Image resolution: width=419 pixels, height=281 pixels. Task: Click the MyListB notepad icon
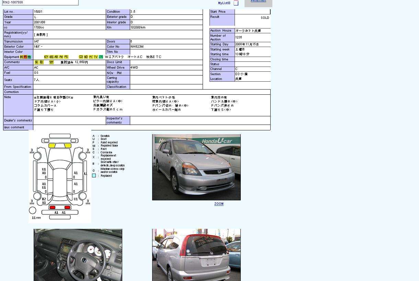click(236, 3)
